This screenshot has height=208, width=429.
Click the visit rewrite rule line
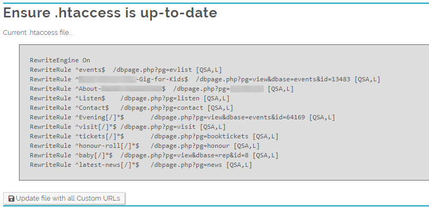[128, 127]
